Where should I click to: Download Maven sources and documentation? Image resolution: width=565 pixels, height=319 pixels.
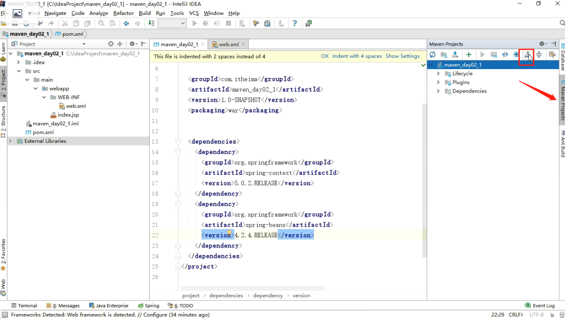(455, 55)
